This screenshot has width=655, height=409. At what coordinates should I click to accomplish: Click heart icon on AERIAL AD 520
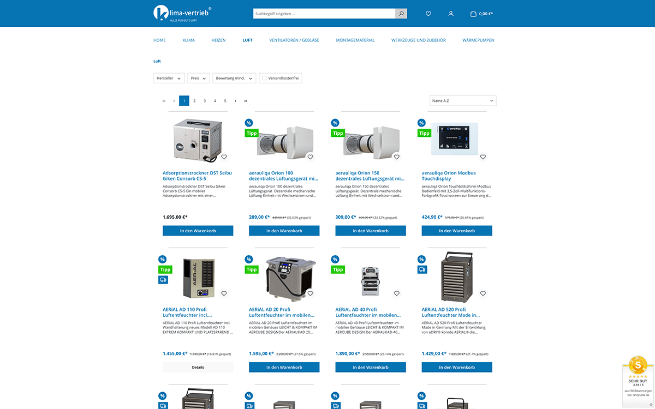(483, 293)
